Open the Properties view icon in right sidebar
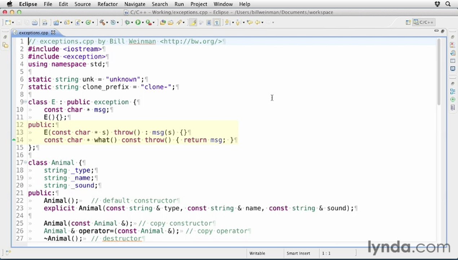Viewport: 458px width, 260px height. 453,61
